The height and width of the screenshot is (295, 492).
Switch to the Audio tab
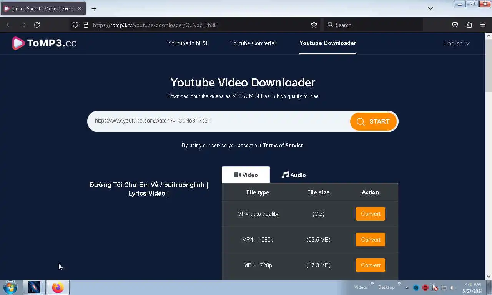pyautogui.click(x=294, y=175)
